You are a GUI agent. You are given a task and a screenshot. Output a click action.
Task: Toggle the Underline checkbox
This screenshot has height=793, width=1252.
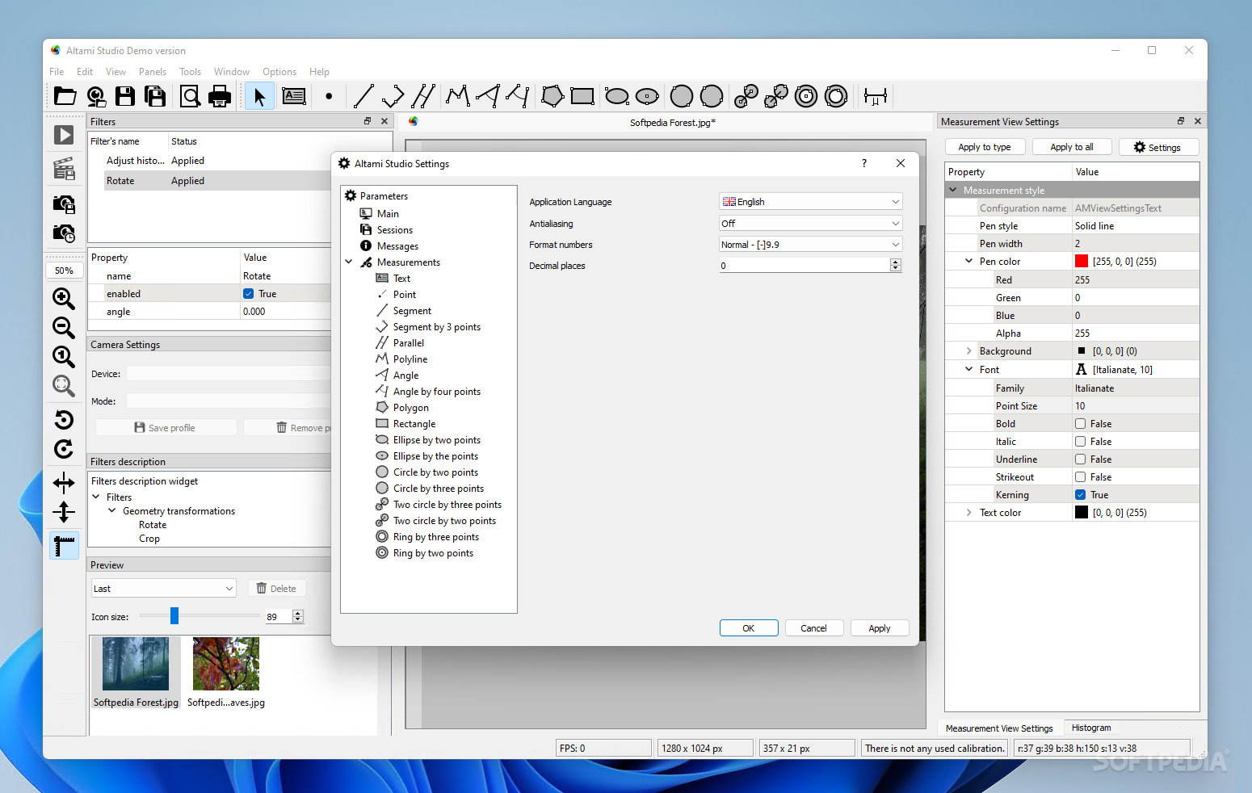[1080, 459]
